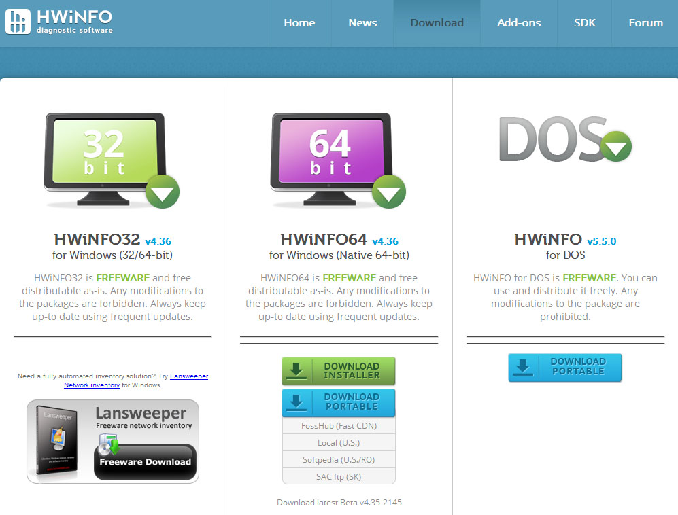Click the HWiNFO diagnostic software title
678x515 pixels.
tap(74, 21)
